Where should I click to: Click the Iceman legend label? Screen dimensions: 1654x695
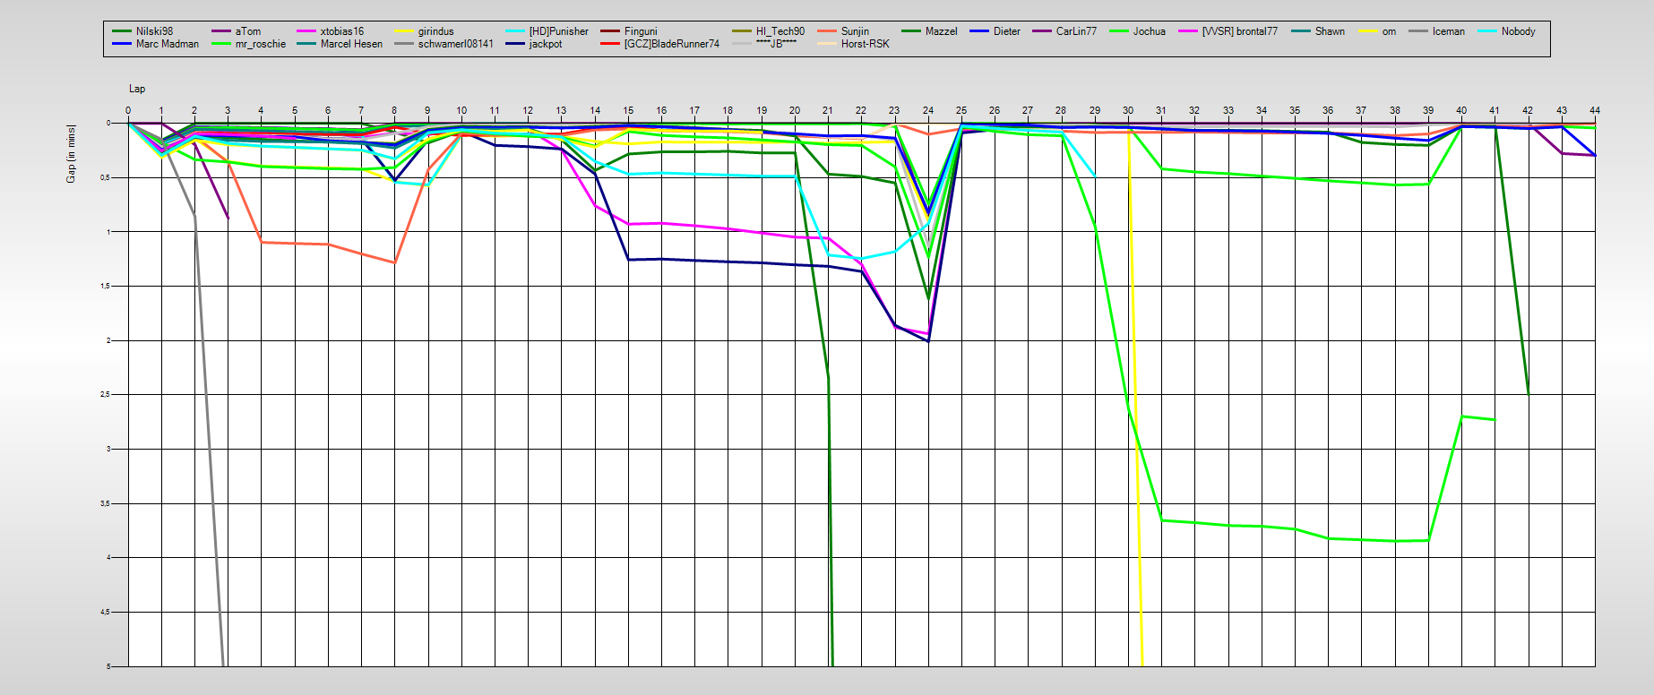1448,31
